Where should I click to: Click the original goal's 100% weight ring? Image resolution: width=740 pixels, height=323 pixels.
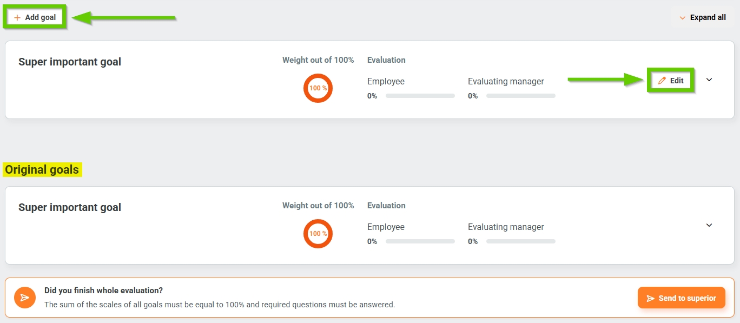(x=318, y=233)
